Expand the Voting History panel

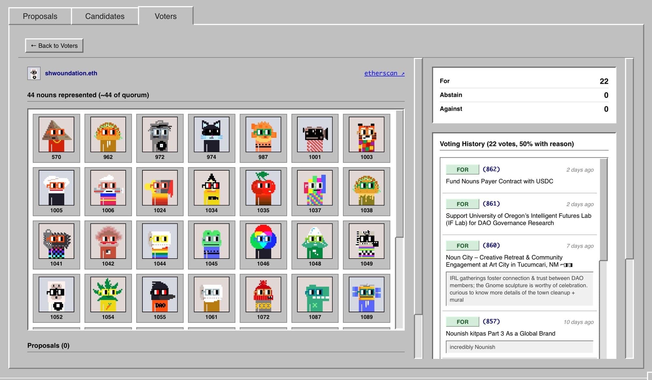(507, 144)
